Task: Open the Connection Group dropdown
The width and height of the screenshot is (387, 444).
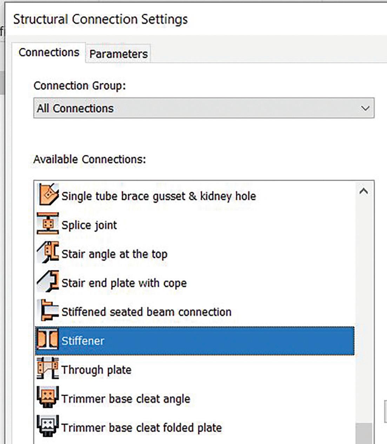Action: coord(204,108)
